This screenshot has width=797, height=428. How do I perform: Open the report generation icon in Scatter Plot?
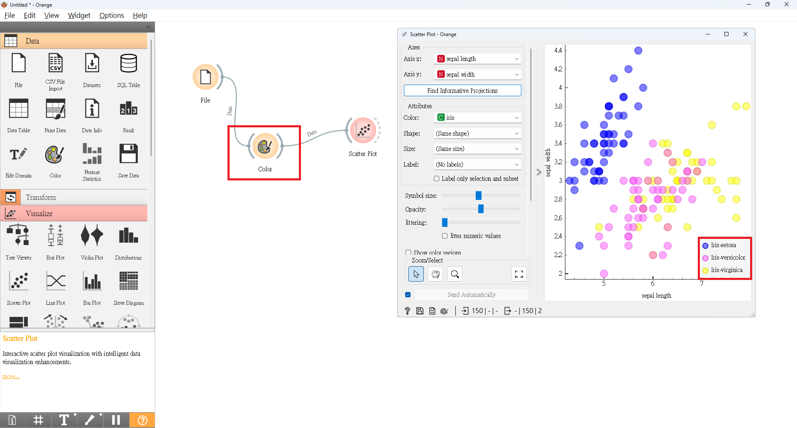pos(432,311)
